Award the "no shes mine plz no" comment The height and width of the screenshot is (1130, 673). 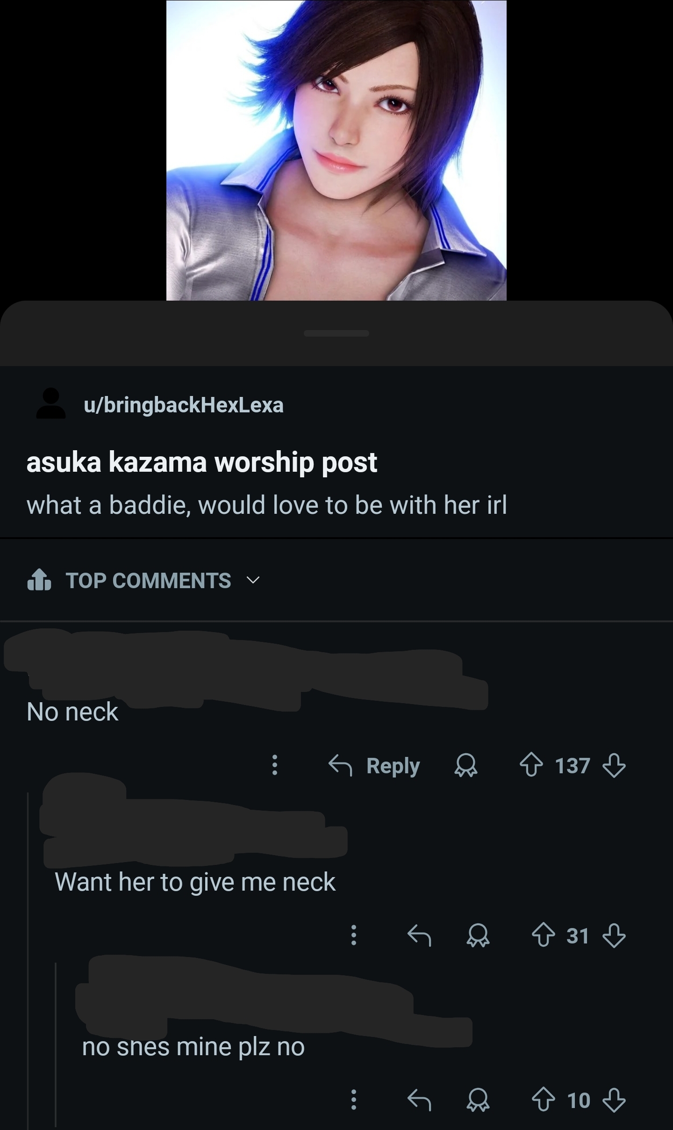click(478, 1100)
